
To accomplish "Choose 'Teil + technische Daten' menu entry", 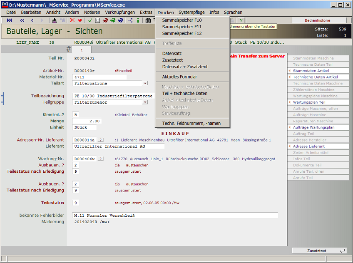I will click(x=184, y=94).
